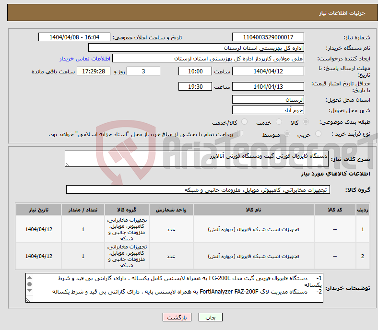Click row 2 item name تجهیزات امنیت شبکه
The width and height of the screenshot is (378, 330).
[x=254, y=256]
